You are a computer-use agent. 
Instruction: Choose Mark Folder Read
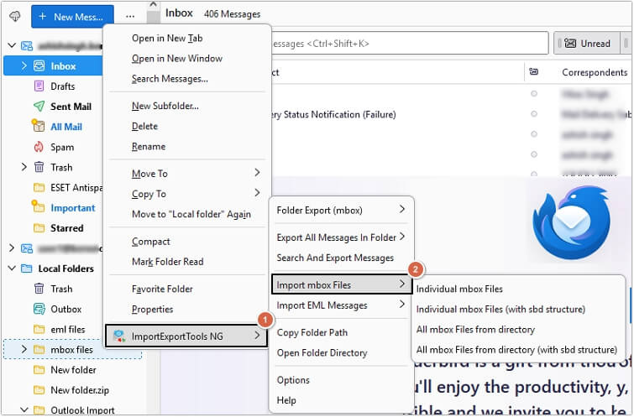[x=187, y=262]
